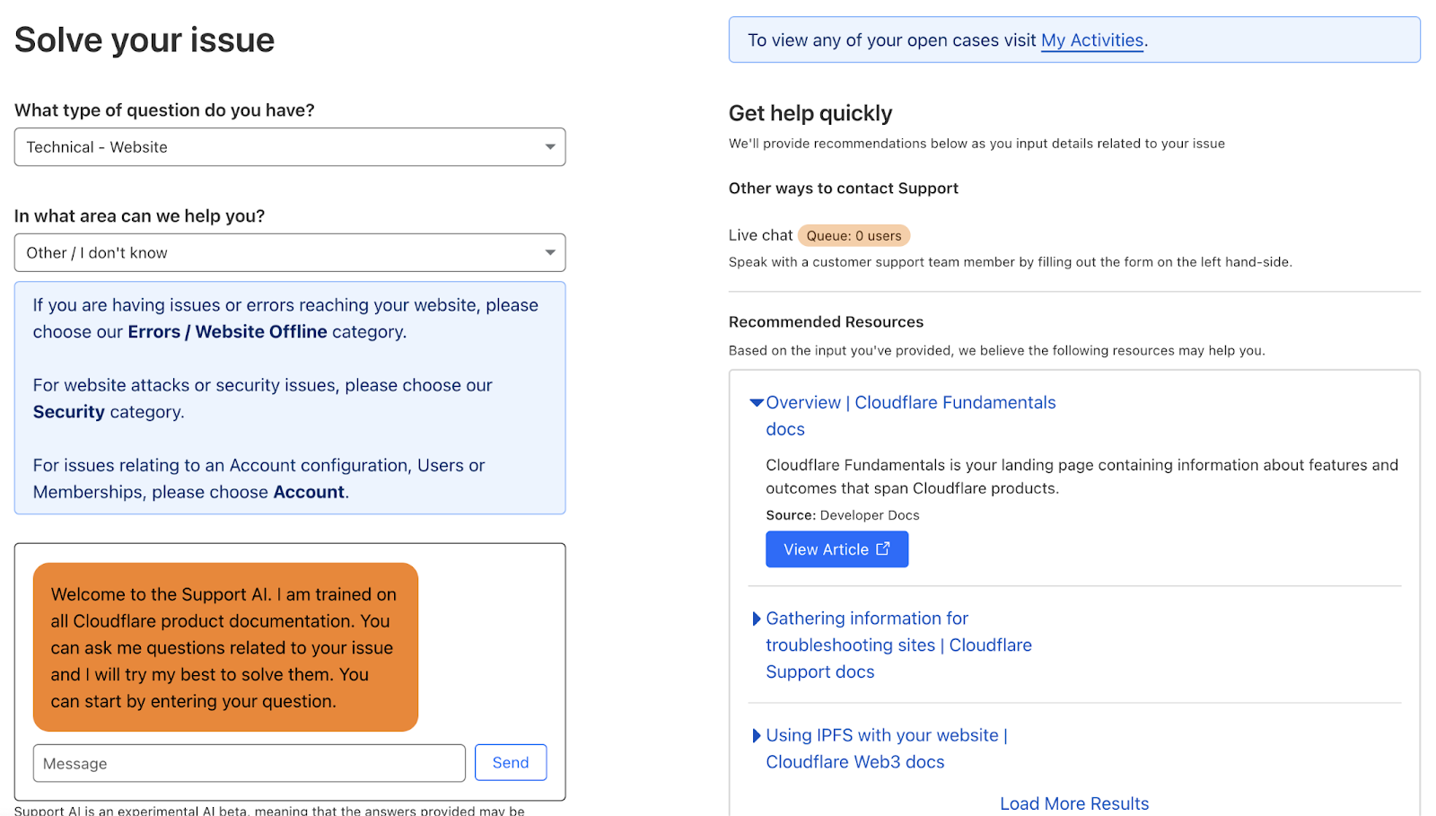Open the "Technical - Website" question type dropdown
The width and height of the screenshot is (1436, 816).
(x=289, y=146)
